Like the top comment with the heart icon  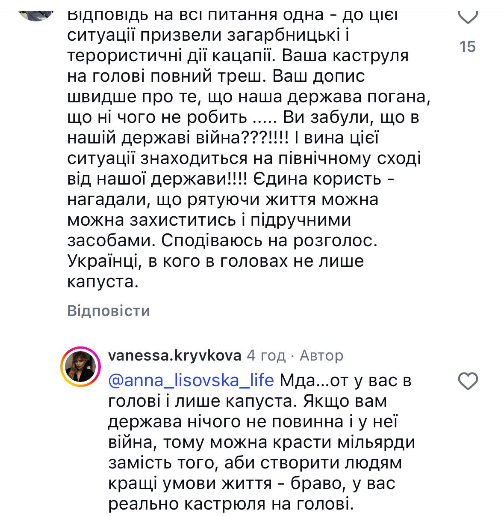click(468, 17)
